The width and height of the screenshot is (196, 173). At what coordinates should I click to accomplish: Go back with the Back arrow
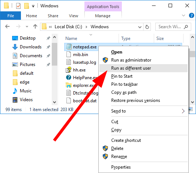coord(7,26)
